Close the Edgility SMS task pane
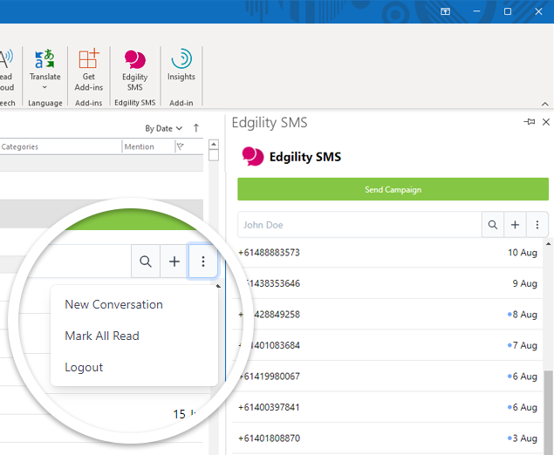The width and height of the screenshot is (554, 455). 546,122
